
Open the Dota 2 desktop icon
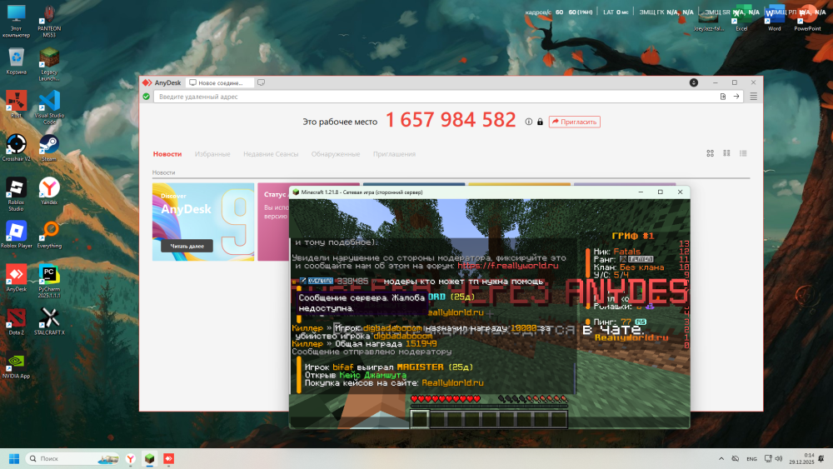pos(17,322)
